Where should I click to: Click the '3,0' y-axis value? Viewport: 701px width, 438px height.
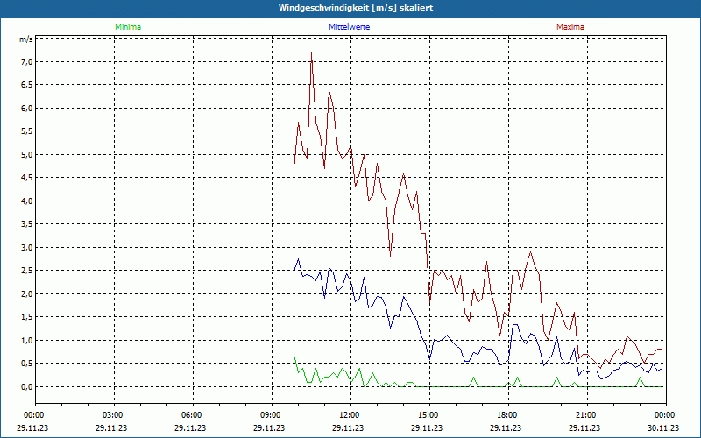(27, 248)
